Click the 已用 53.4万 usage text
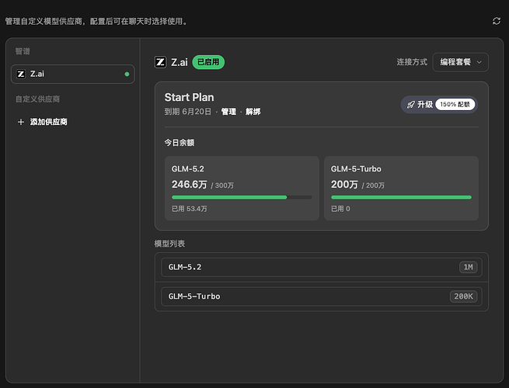The width and height of the screenshot is (509, 388). pos(190,209)
